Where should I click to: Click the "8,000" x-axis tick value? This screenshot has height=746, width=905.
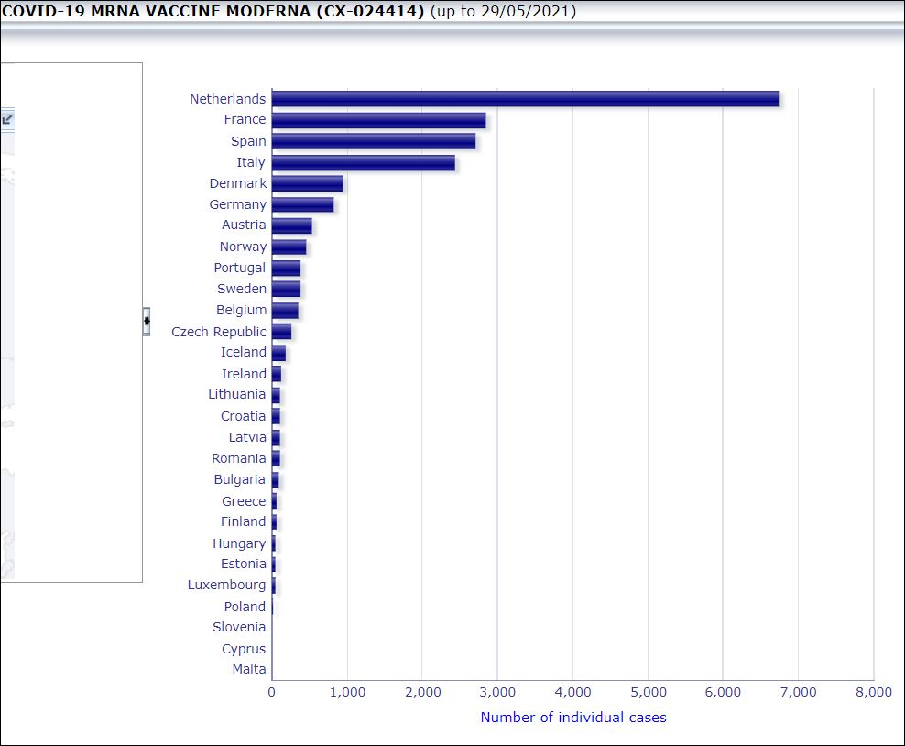[x=874, y=692]
